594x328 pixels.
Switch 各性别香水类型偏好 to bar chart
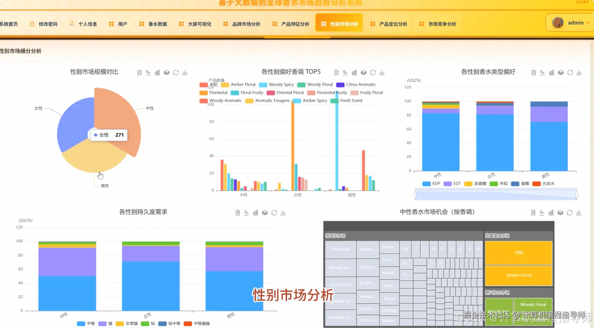tap(551, 72)
